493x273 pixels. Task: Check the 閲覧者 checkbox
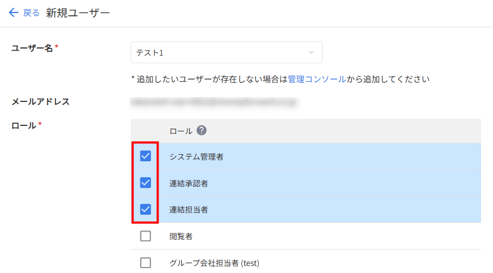pos(145,236)
